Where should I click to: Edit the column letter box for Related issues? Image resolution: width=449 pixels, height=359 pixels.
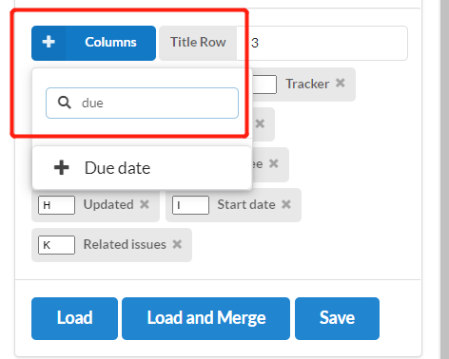(x=56, y=245)
